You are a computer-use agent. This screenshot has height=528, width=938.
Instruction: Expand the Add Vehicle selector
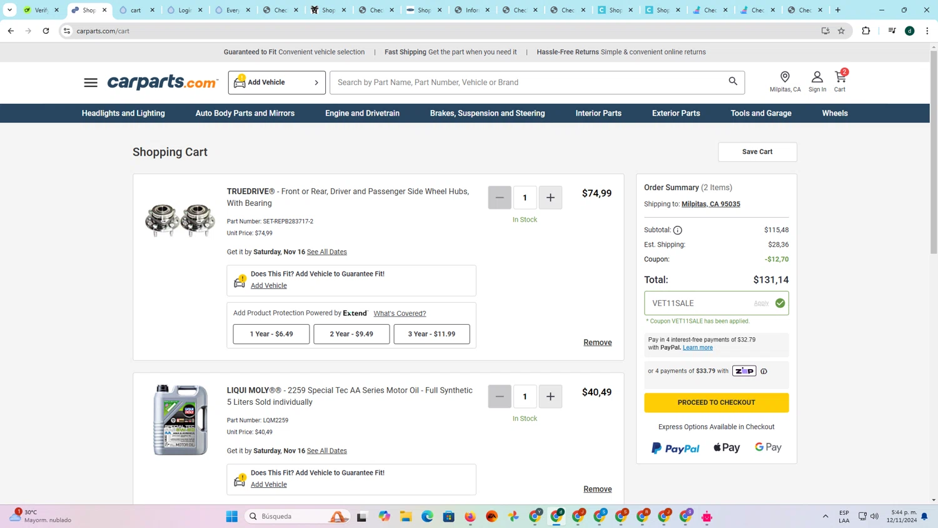[276, 83]
